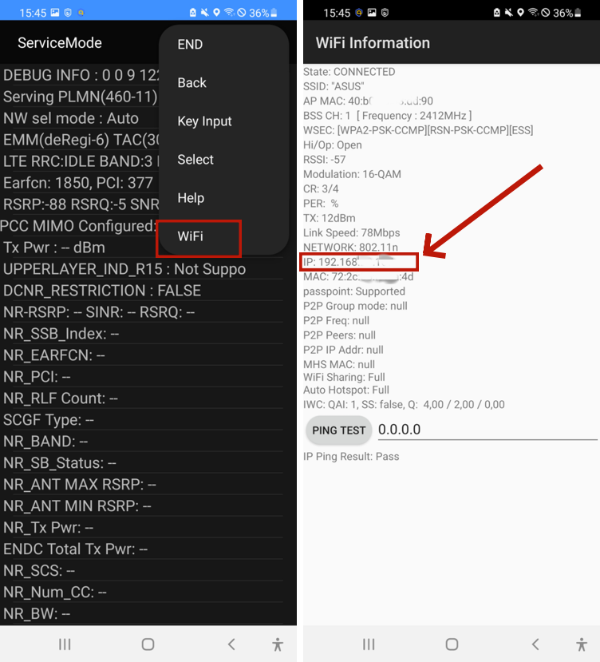This screenshot has height=662, width=600.
Task: Select the NR_ANT MAX RSRP row
Action: coord(141,484)
